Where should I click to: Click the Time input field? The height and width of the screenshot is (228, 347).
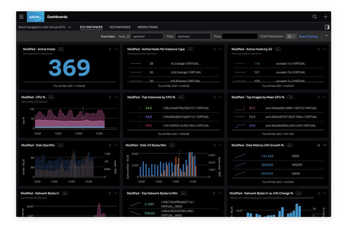pos(240,36)
